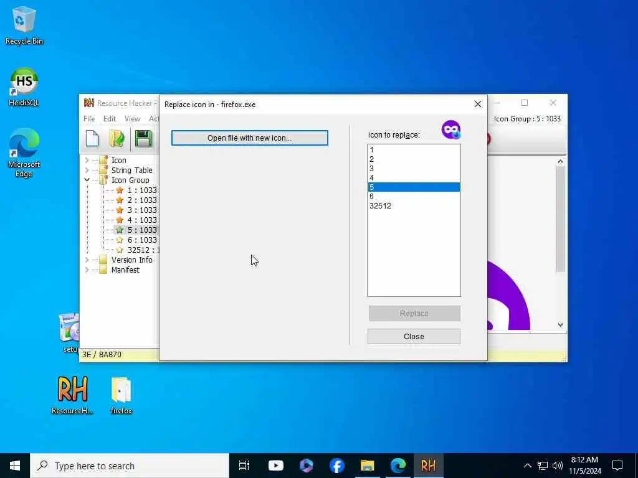
Task: Select tree item 6 : 1033
Action: (x=141, y=240)
